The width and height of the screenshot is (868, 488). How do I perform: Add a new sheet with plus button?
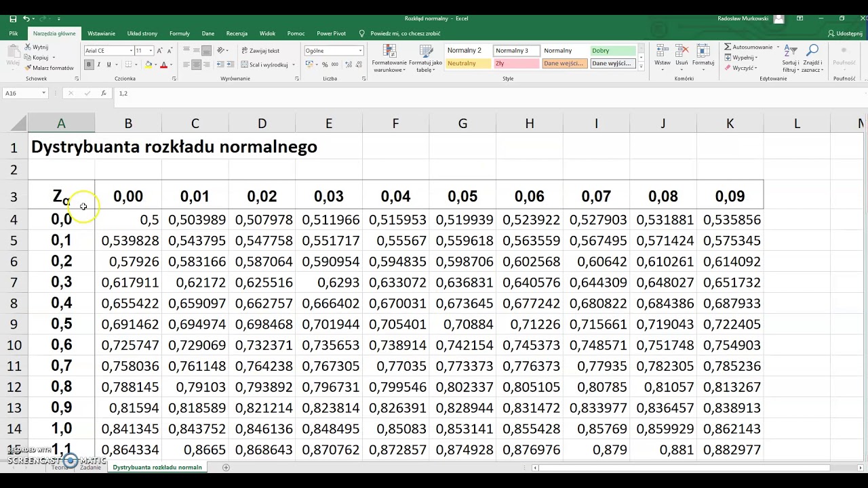pyautogui.click(x=226, y=468)
